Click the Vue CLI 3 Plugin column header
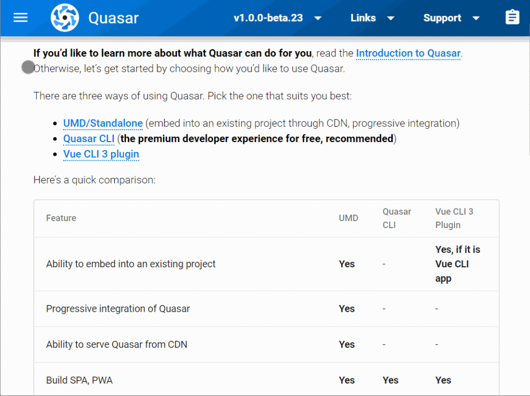This screenshot has height=396, width=530. pyautogui.click(x=454, y=218)
